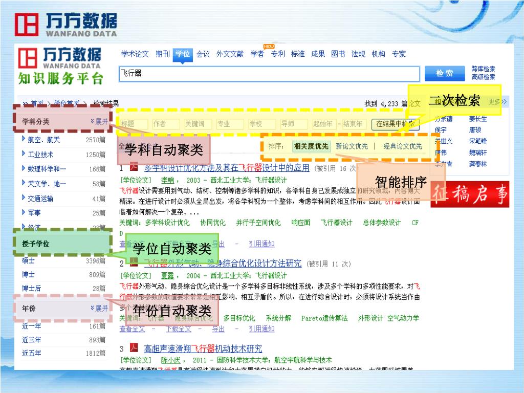Switch to the 法规 tab
The height and width of the screenshot is (393, 524).
coord(358,54)
